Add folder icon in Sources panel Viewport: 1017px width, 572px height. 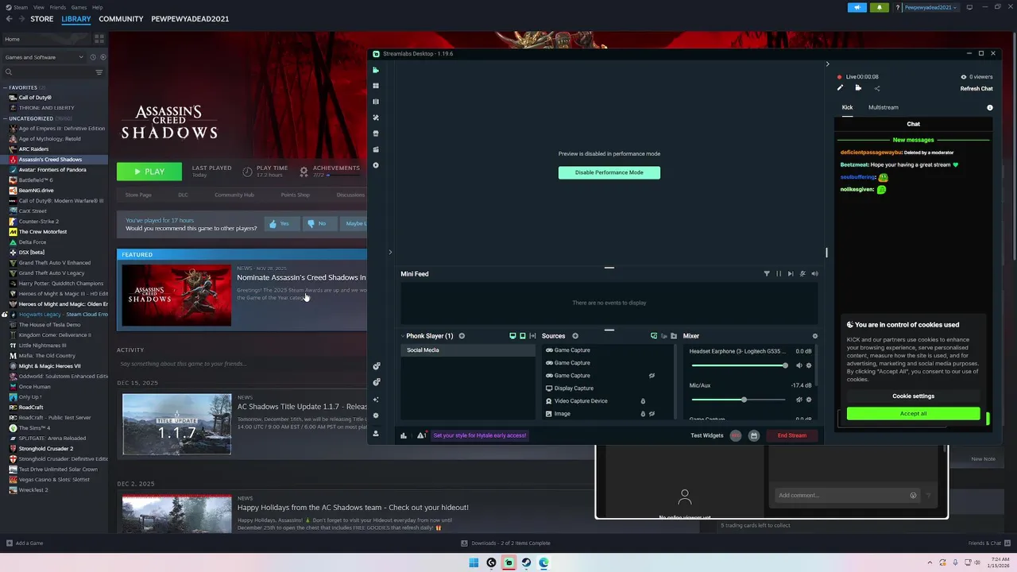[674, 336]
